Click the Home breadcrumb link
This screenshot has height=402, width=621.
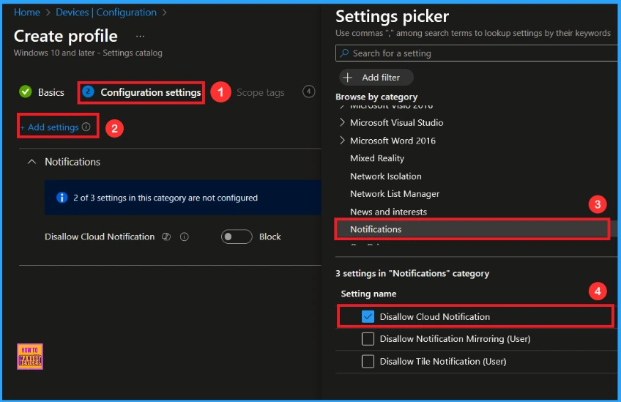click(26, 12)
